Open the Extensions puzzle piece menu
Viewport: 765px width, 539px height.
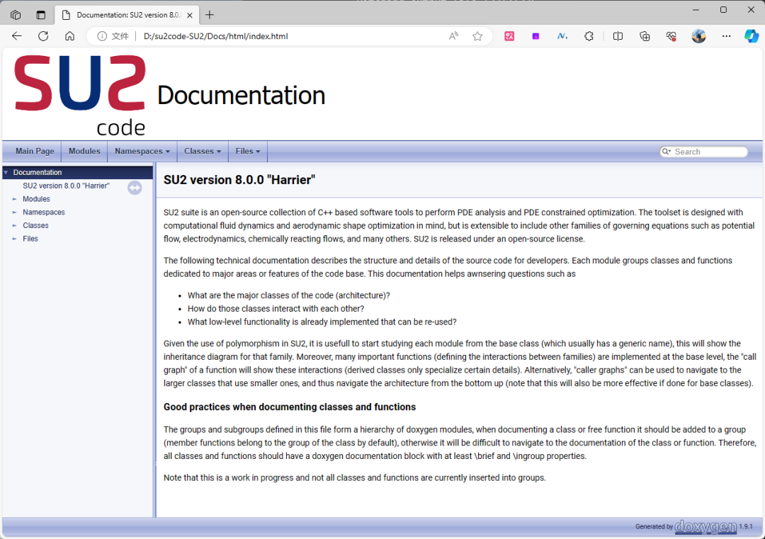(589, 36)
